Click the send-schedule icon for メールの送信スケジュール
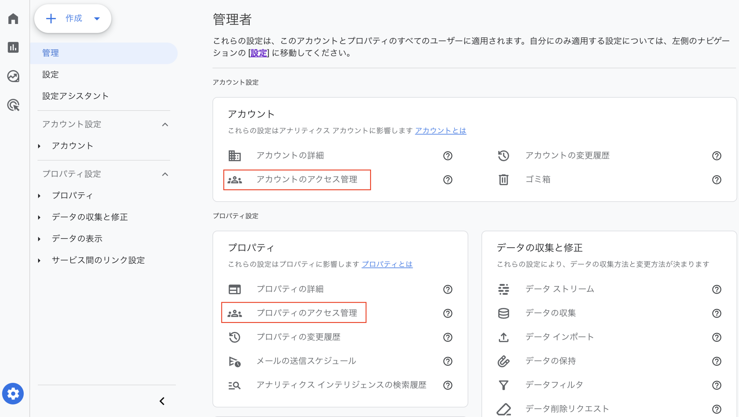Screen dimensions: 739x417 point(235,361)
